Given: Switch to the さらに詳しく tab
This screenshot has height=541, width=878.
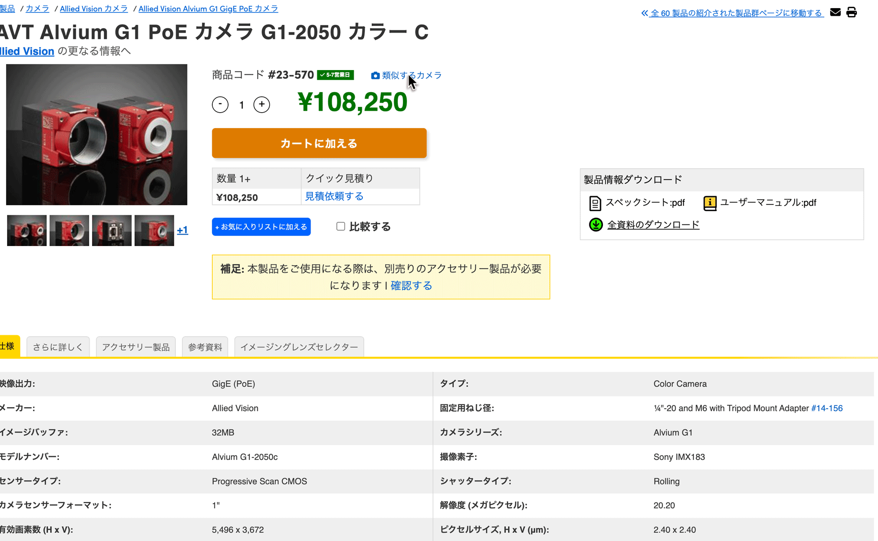Looking at the screenshot, I should (58, 347).
